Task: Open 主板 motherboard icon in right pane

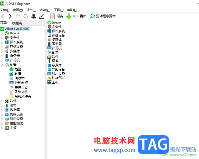Action: pyautogui.click(x=49, y=82)
